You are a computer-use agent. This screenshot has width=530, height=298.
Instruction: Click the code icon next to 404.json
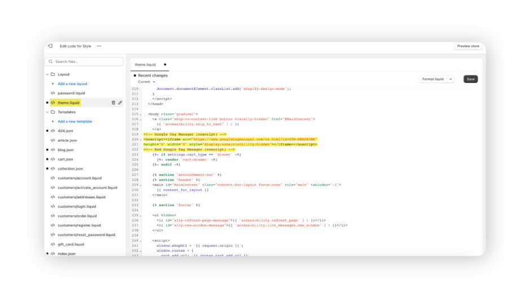(x=53, y=131)
